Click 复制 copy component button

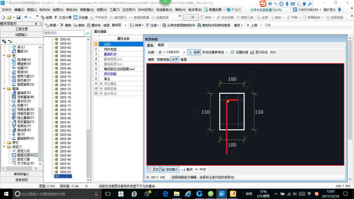(79, 25)
